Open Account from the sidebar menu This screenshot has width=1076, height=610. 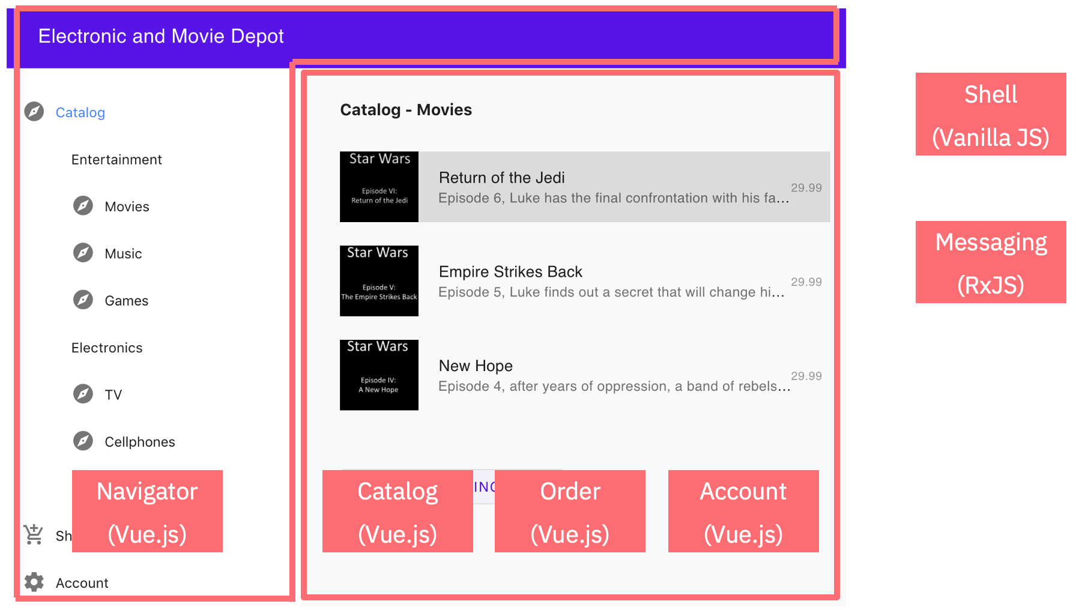(82, 583)
